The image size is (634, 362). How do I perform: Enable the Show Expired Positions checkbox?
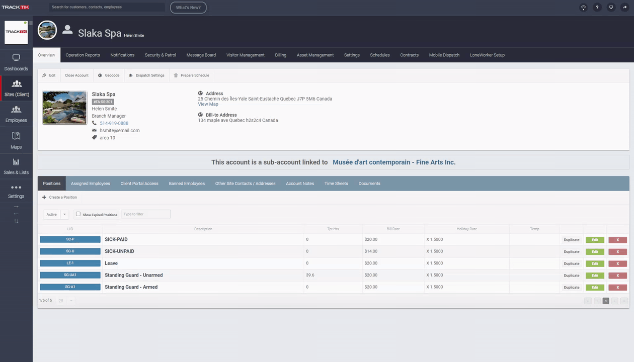click(78, 214)
